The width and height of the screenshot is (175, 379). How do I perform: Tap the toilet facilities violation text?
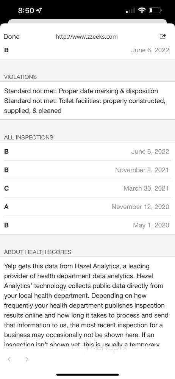tap(85, 106)
